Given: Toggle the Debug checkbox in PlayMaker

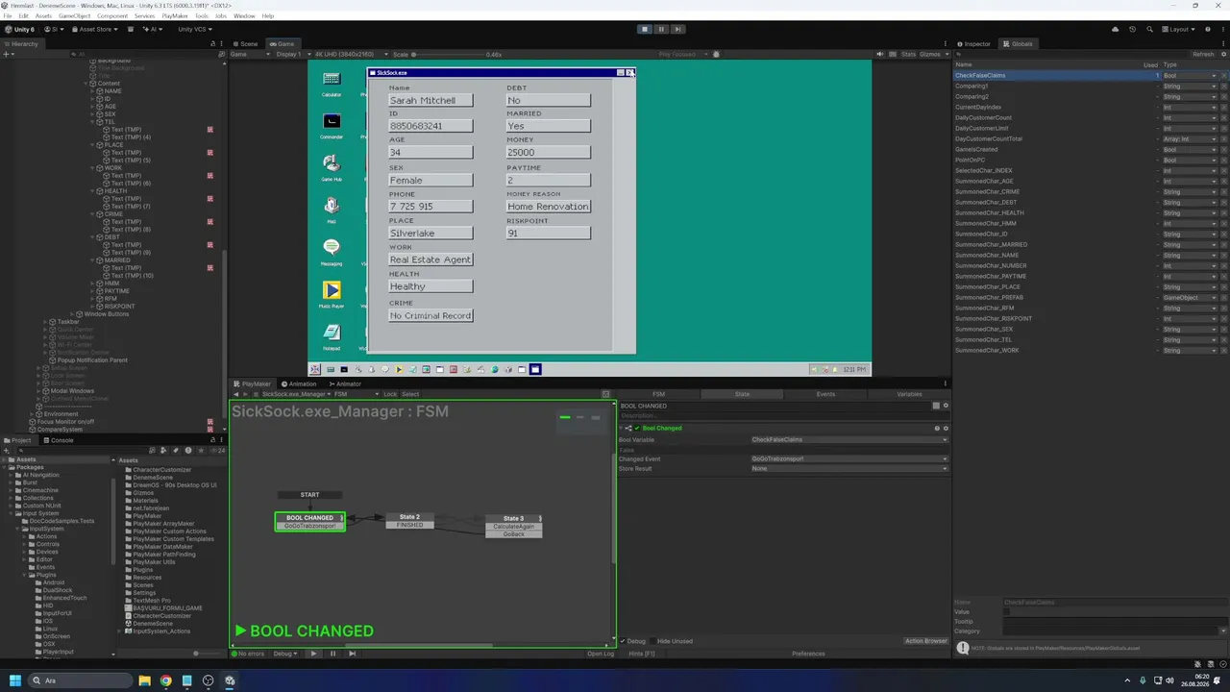Looking at the screenshot, I should (x=623, y=641).
